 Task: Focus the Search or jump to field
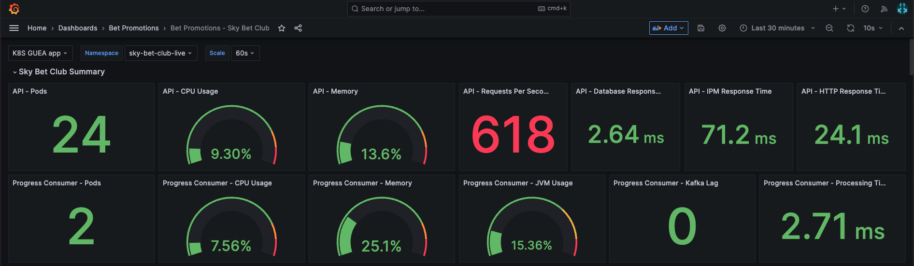click(458, 9)
